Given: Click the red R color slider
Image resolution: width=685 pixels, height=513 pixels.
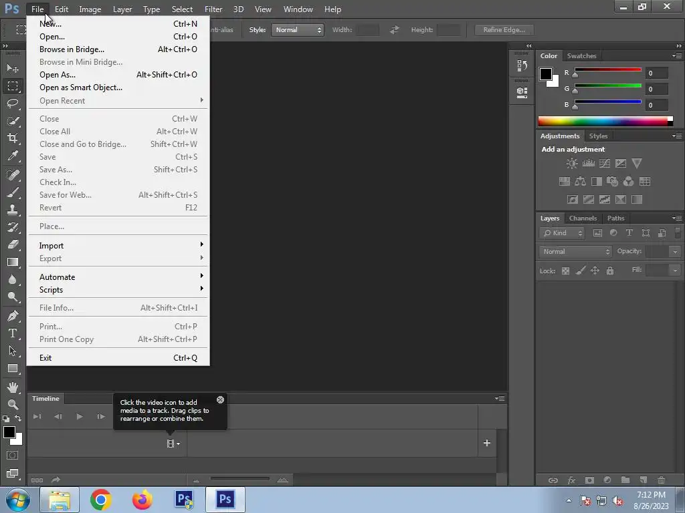Looking at the screenshot, I should [607, 69].
